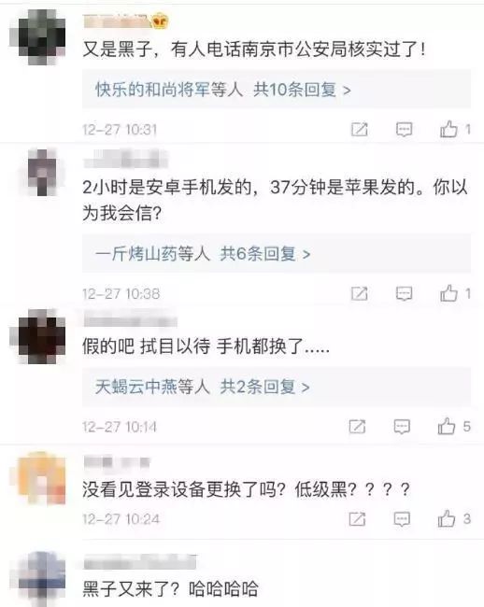
Task: Open the profile of 天蝎云中燕
Action: pyautogui.click(x=135, y=387)
